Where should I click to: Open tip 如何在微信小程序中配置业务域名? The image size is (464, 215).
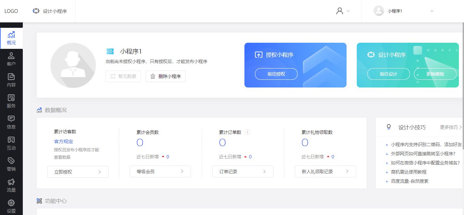point(426,163)
